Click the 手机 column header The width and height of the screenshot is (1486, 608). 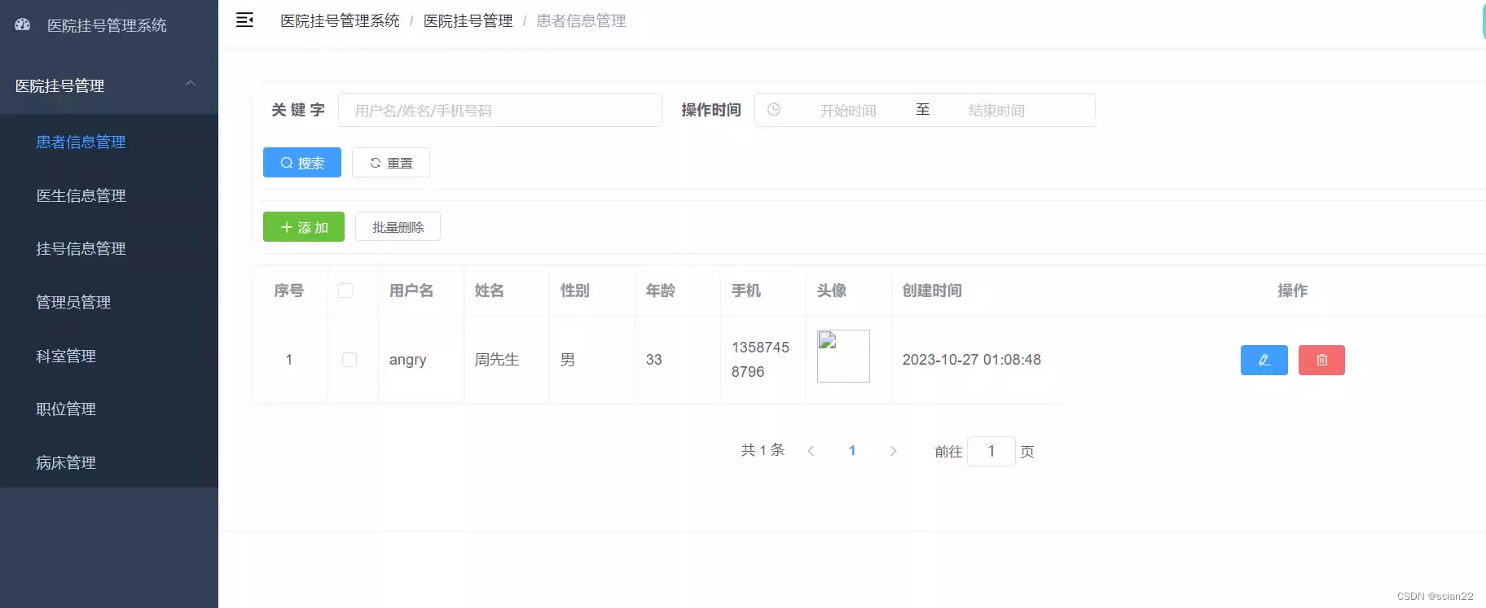[745, 291]
